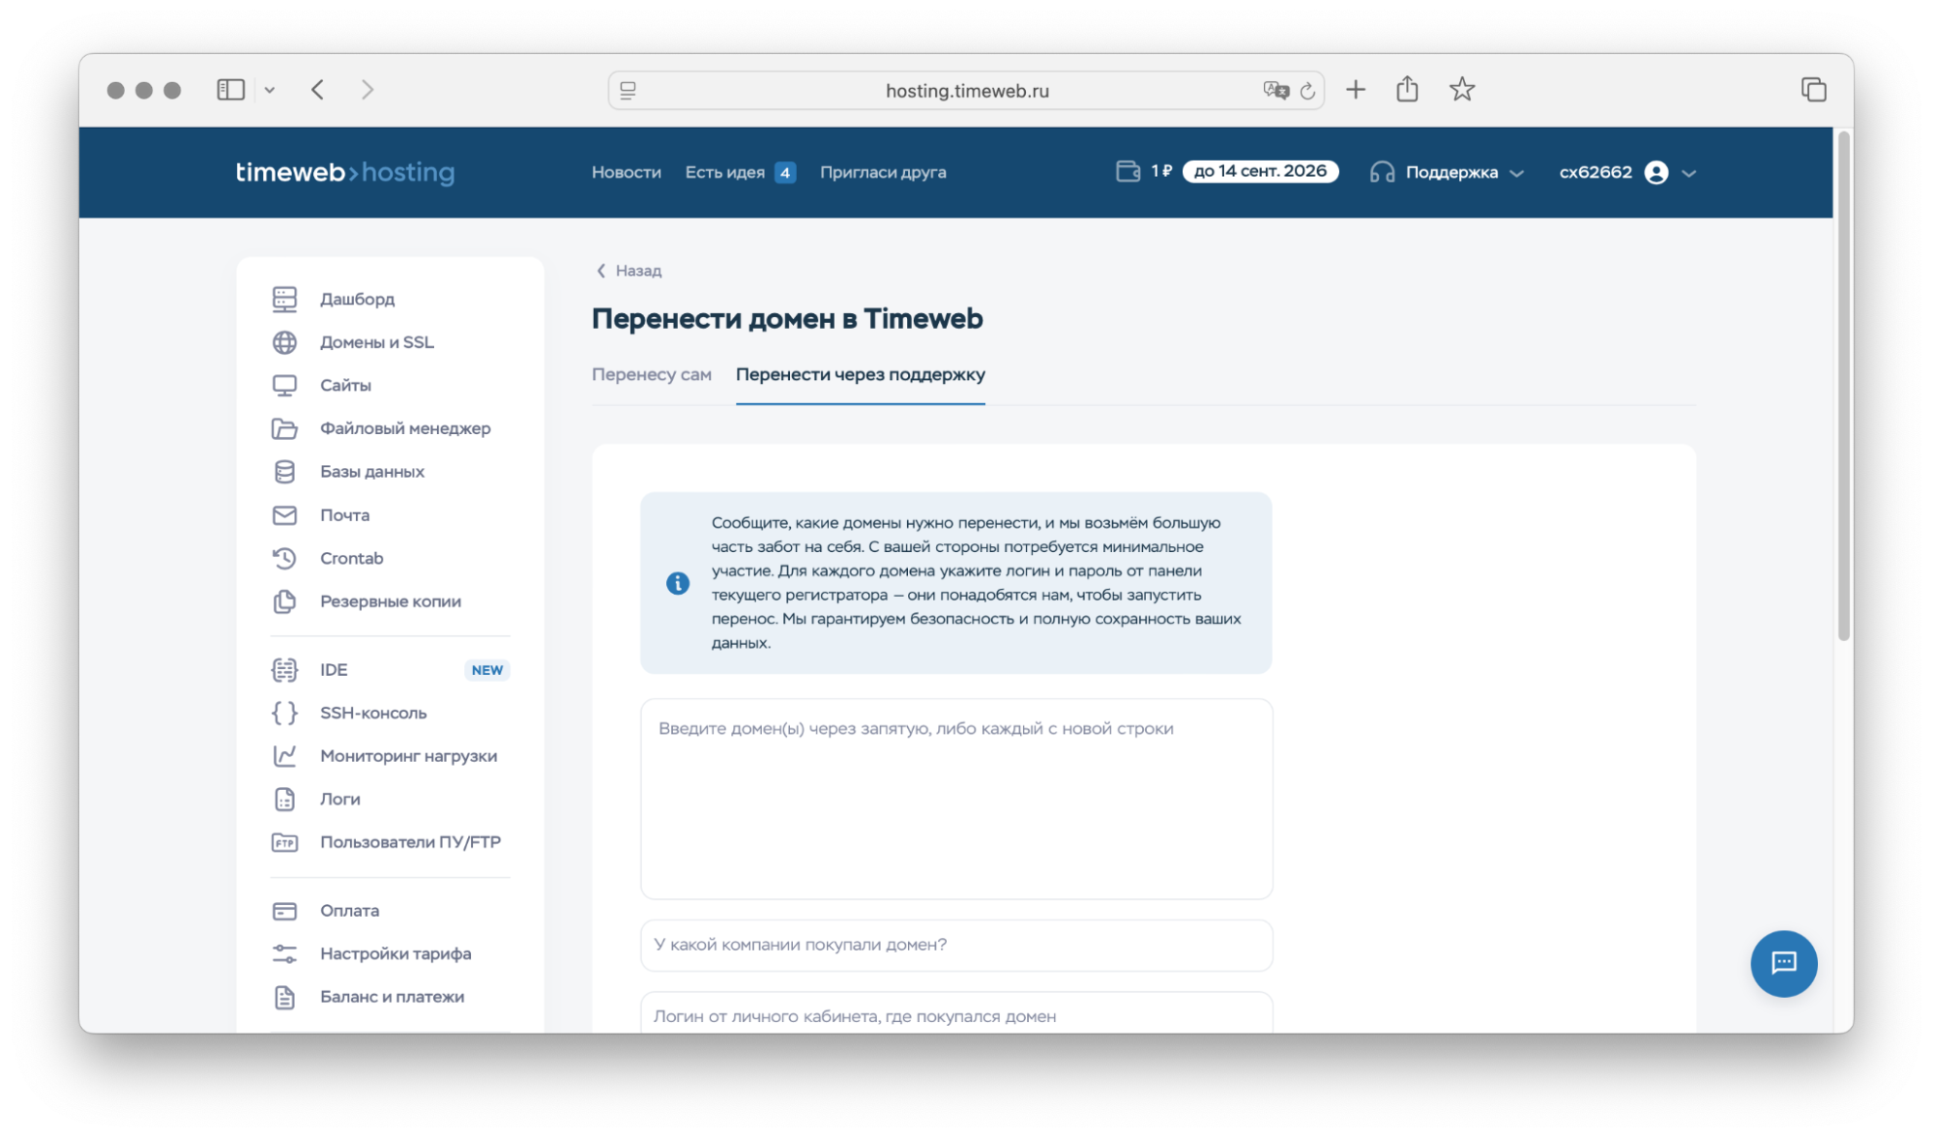This screenshot has height=1139, width=1933.
Task: Click the Safari share icon
Action: pyautogui.click(x=1407, y=89)
